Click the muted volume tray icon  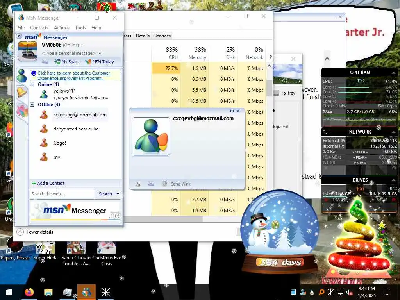click(350, 292)
